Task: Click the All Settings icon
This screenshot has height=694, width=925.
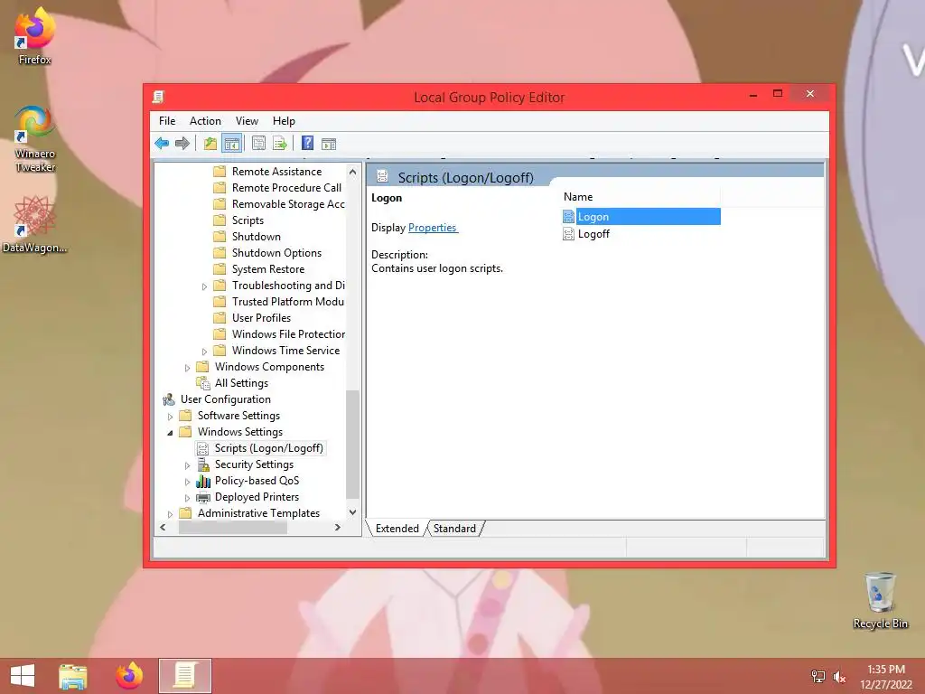Action: 203,383
